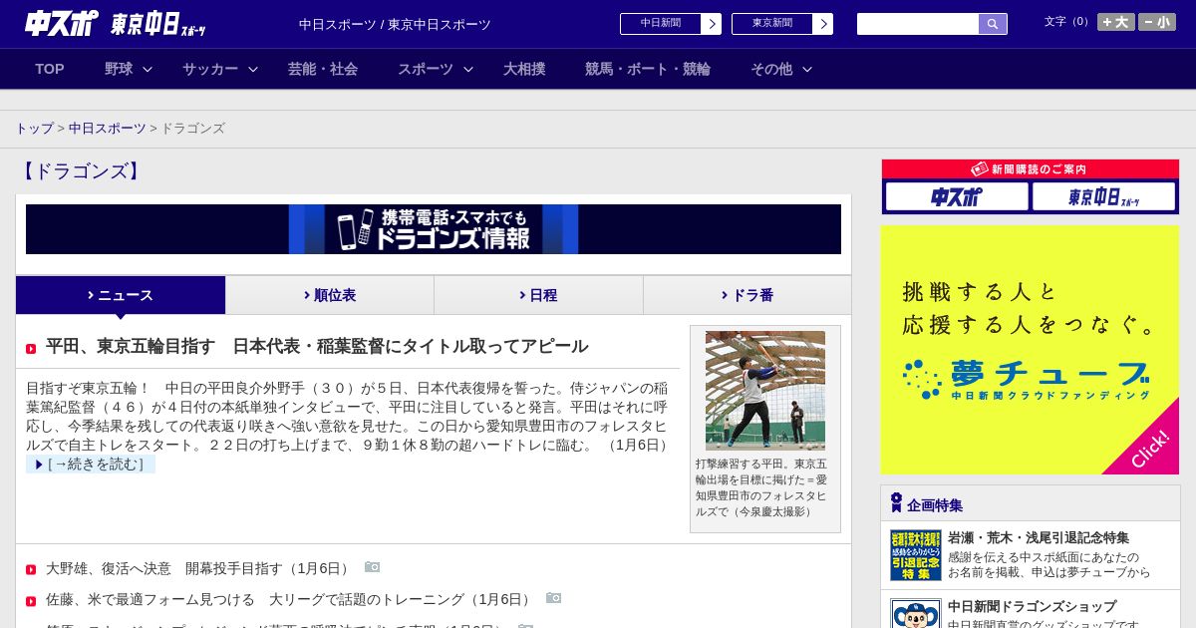This screenshot has height=628, width=1196.
Task: Click the 企画特集 section heading
Action: pyautogui.click(x=935, y=504)
